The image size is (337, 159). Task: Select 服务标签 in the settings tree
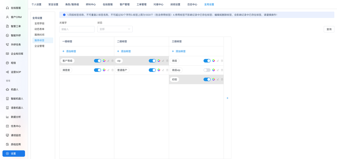(x=43, y=40)
